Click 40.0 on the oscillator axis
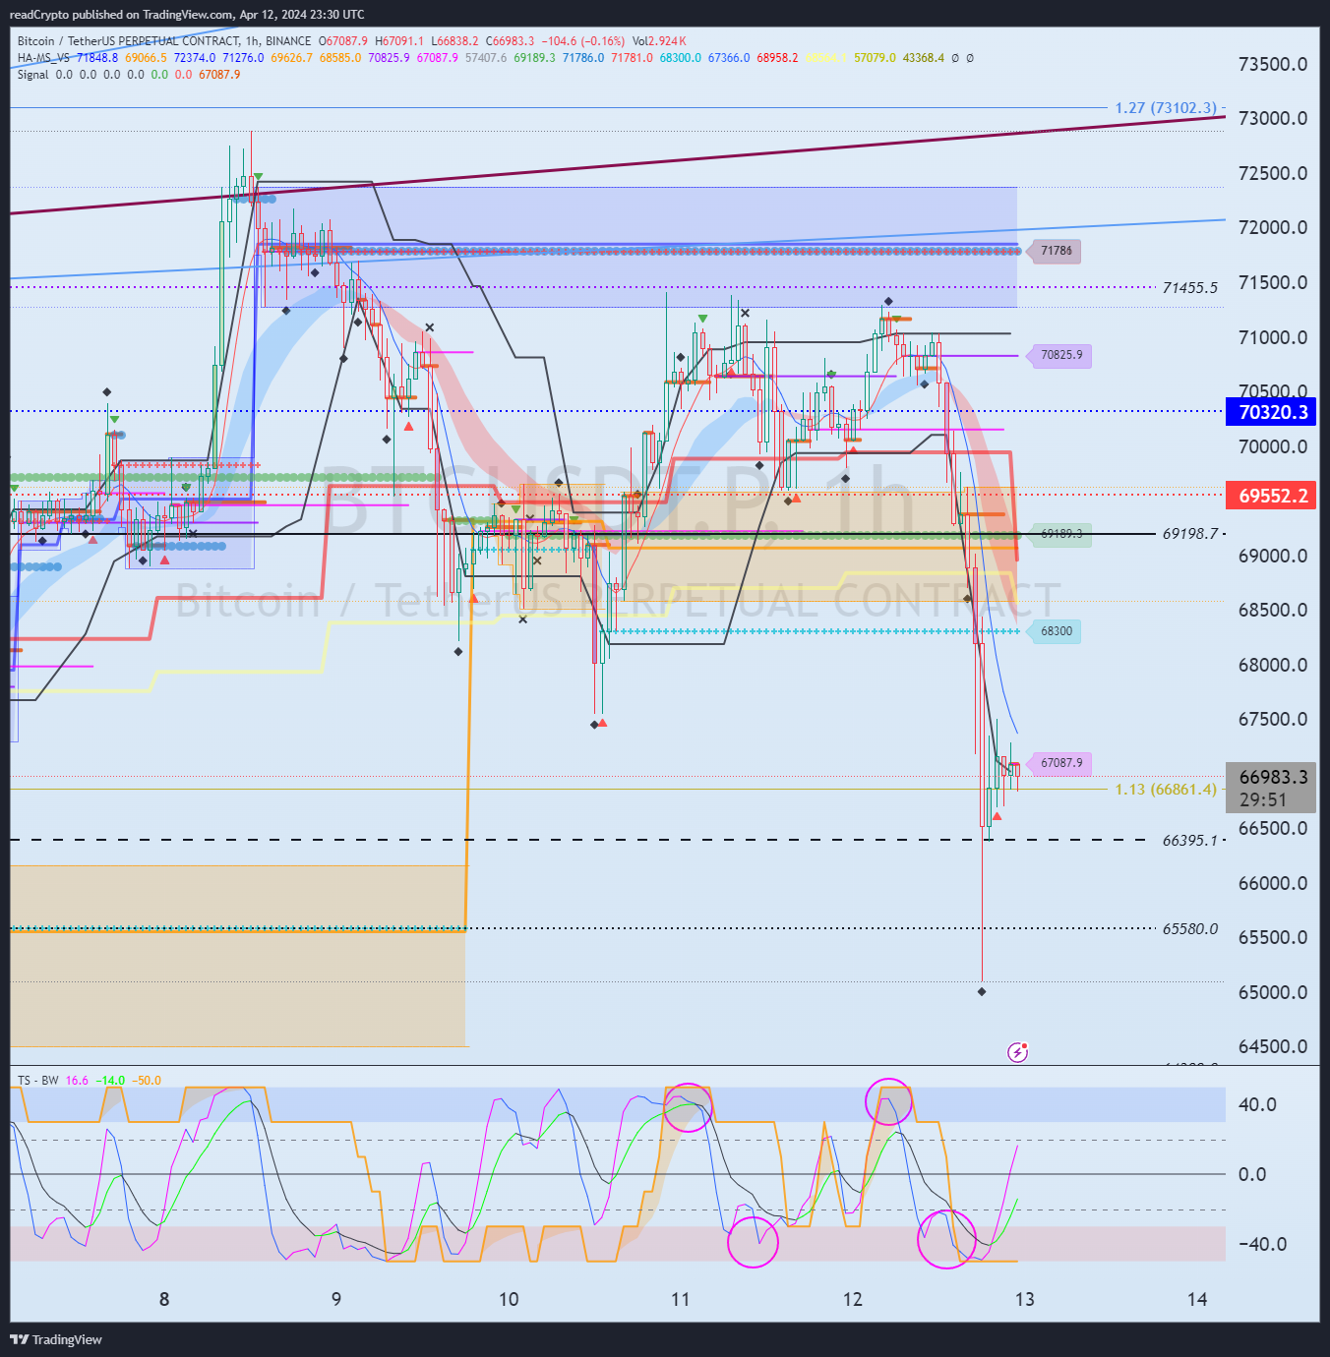The width and height of the screenshot is (1330, 1357). coord(1257,1105)
